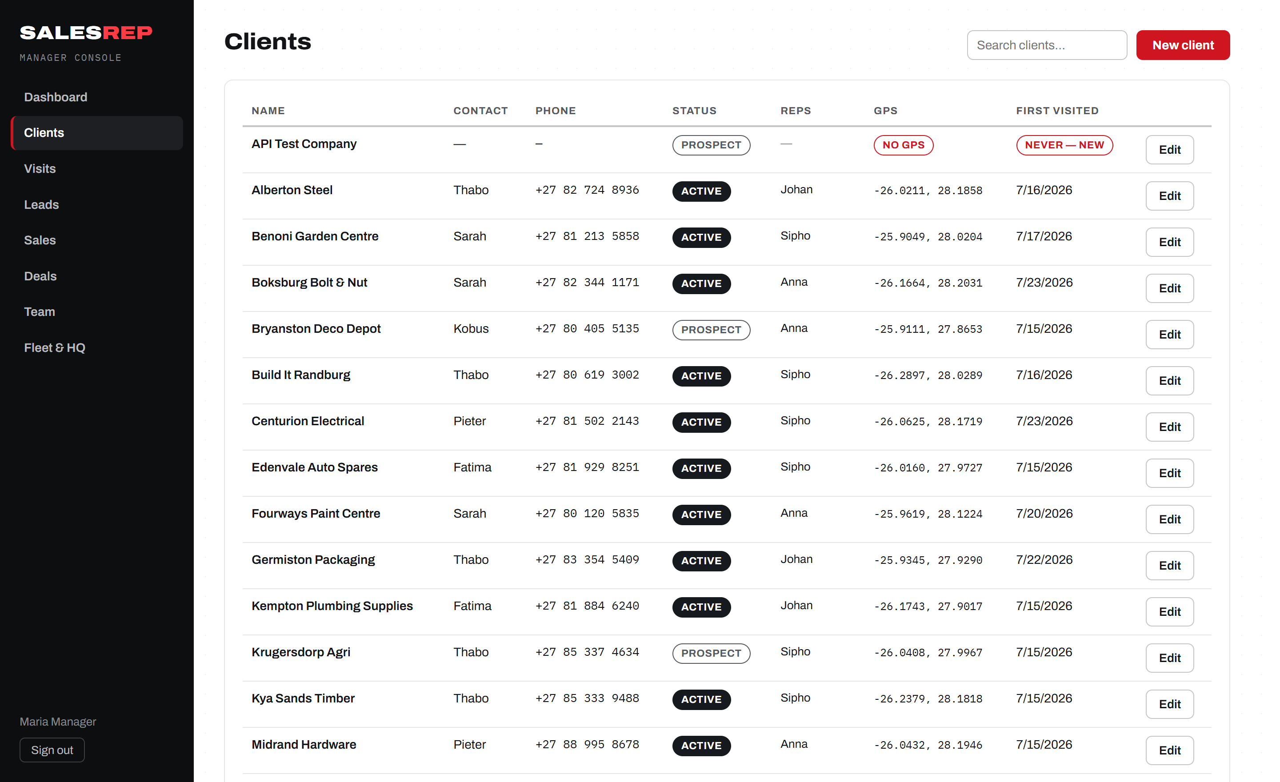
Task: Navigate to Sales in sidebar
Action: point(97,240)
